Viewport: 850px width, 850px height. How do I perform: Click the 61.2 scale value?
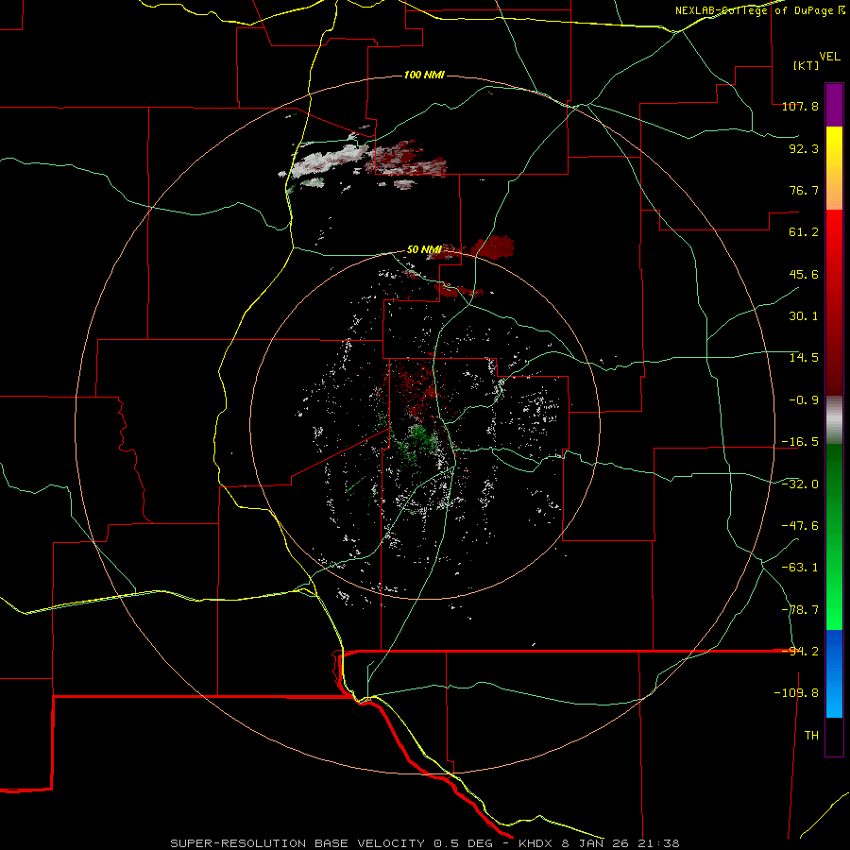coord(804,232)
